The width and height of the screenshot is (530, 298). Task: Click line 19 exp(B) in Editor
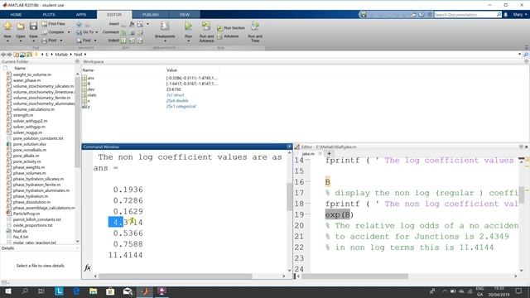point(339,214)
